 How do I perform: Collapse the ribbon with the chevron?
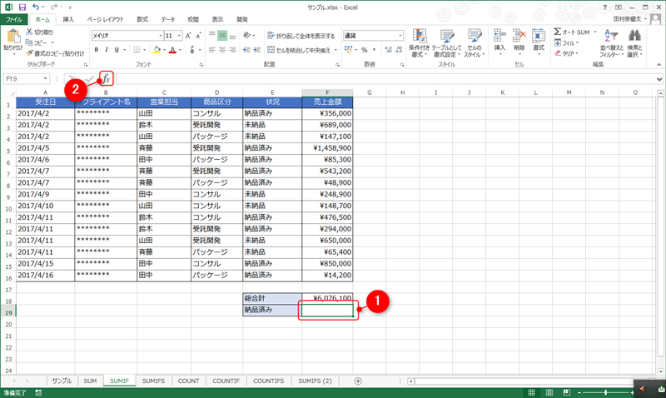(659, 65)
